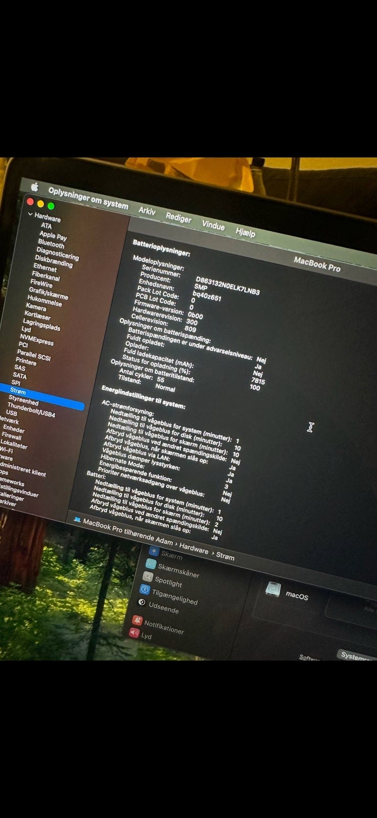Select Apple Pay in the sidebar
The width and height of the screenshot is (377, 818).
pyautogui.click(x=53, y=236)
